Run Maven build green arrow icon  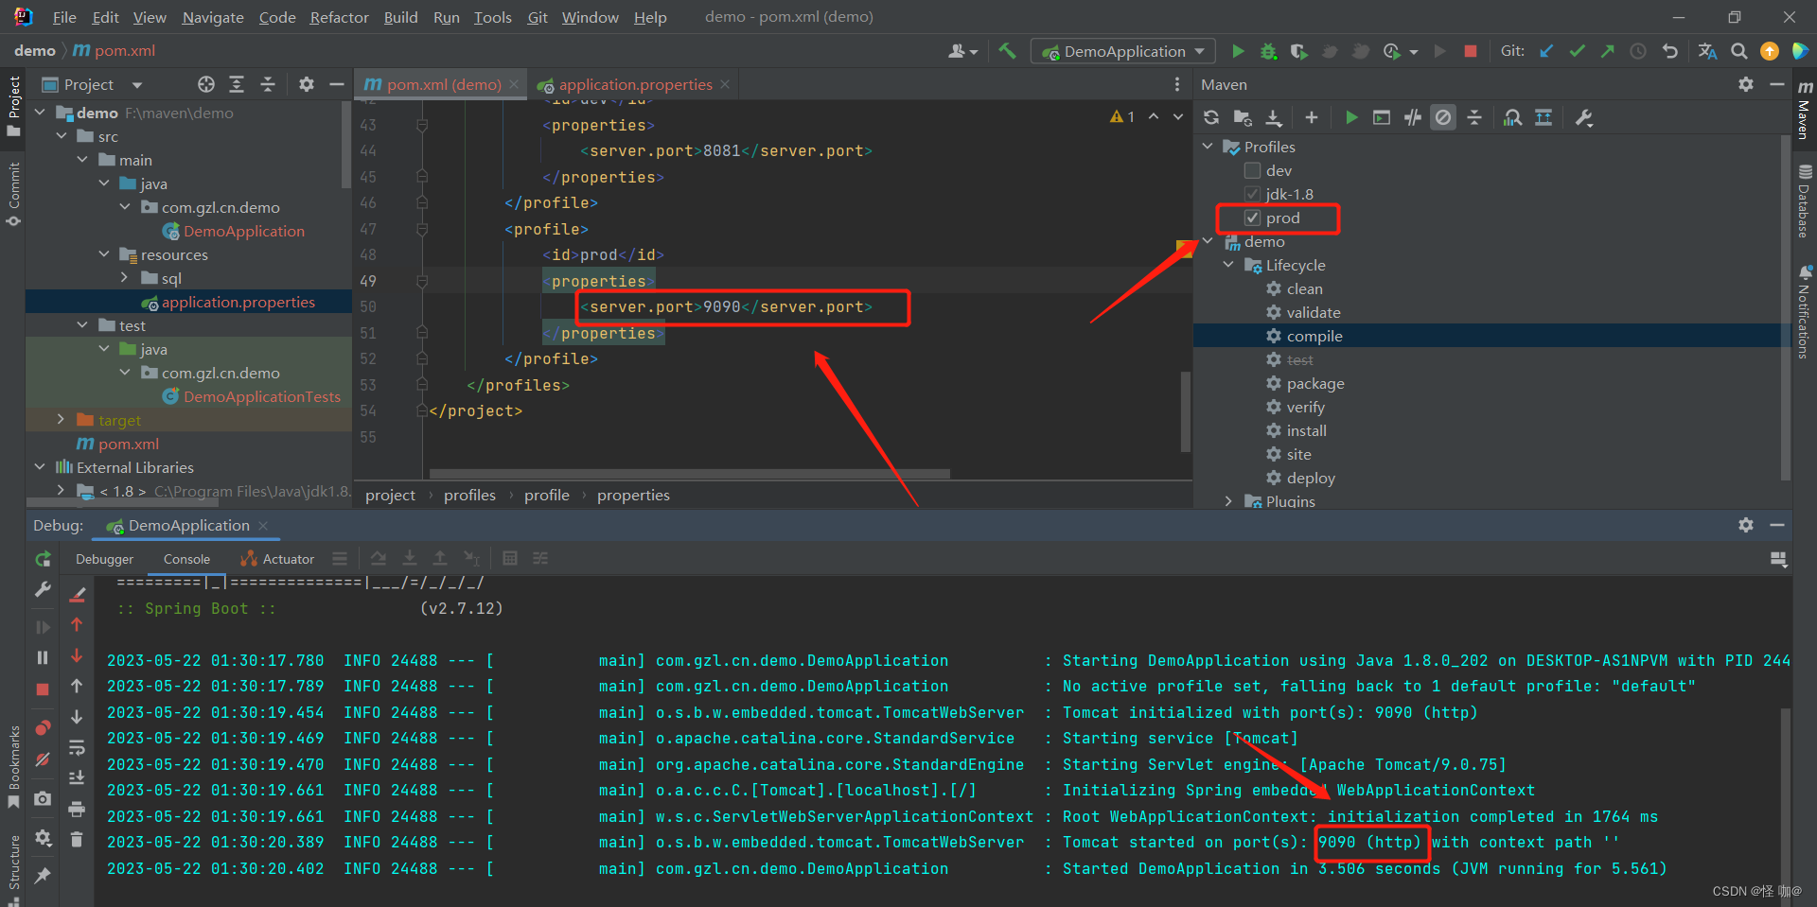[1351, 117]
